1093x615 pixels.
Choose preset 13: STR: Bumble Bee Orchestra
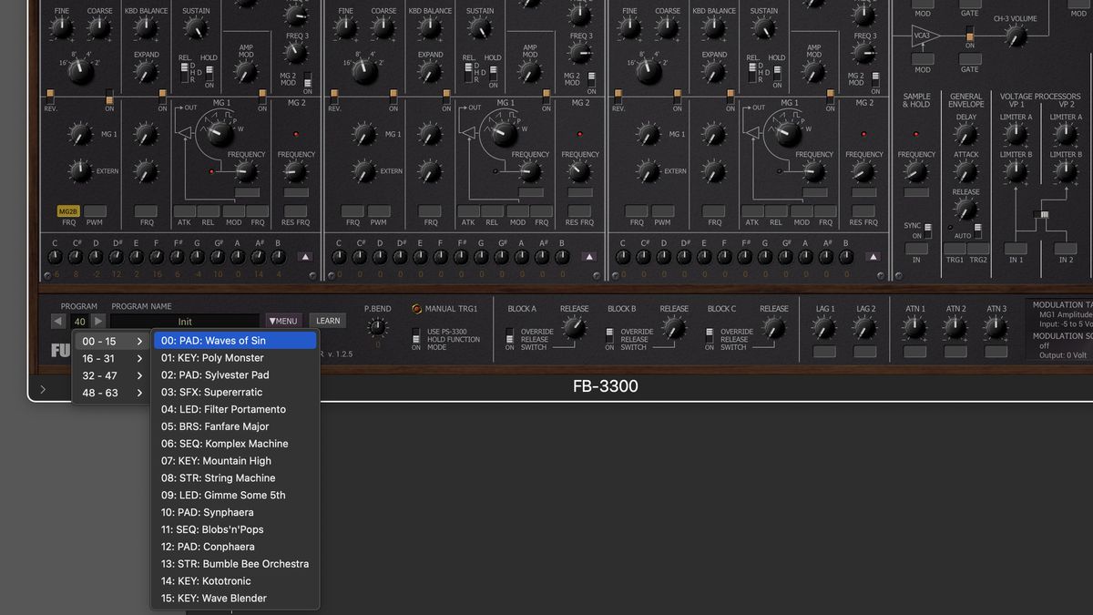235,564
